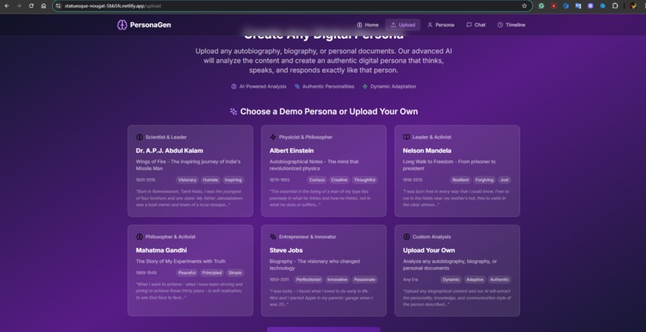Click the Passionate tag

point(365,279)
